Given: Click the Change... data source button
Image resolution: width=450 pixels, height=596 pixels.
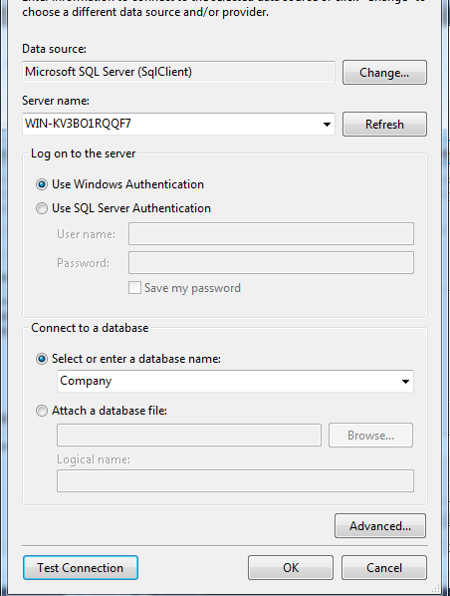Looking at the screenshot, I should pos(384,72).
